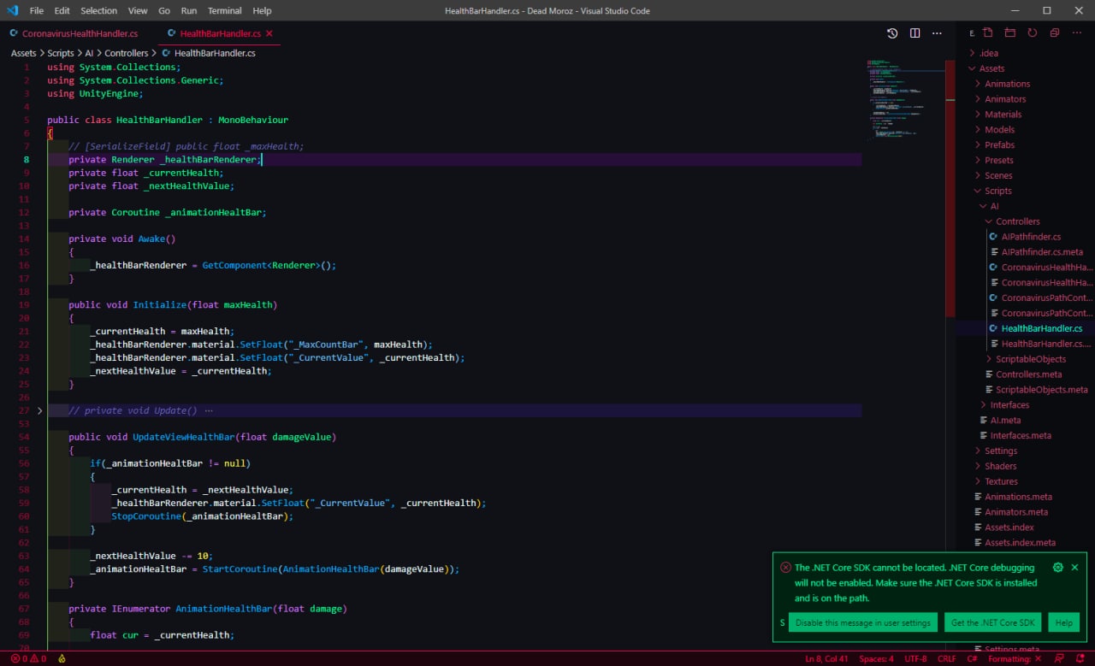Change indentation via Spaces: 4
1095x666 pixels.
tap(877, 659)
